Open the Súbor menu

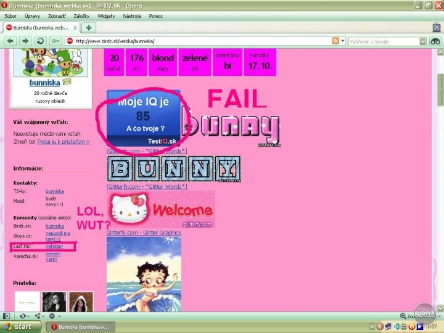tap(10, 16)
